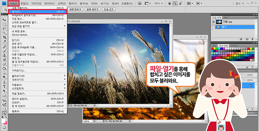
Task: Open History panel options menu
Action: pos(256,18)
